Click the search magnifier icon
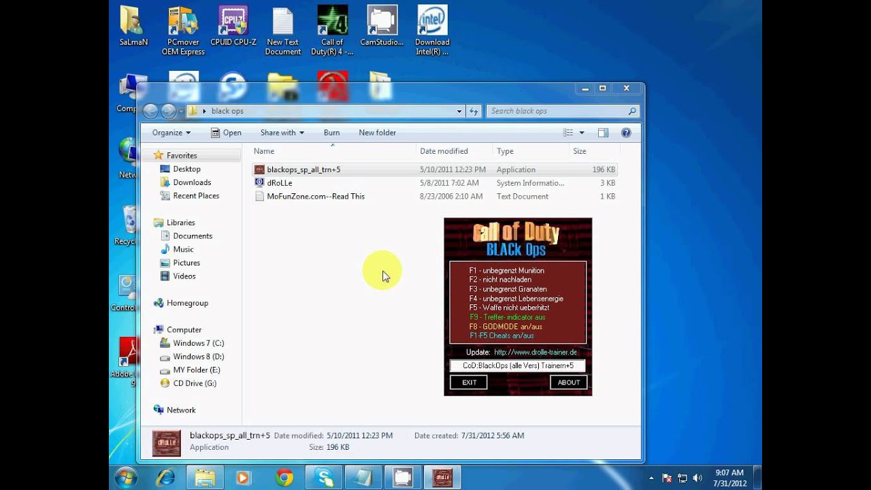Screen dimensions: 871x490 click(x=631, y=111)
